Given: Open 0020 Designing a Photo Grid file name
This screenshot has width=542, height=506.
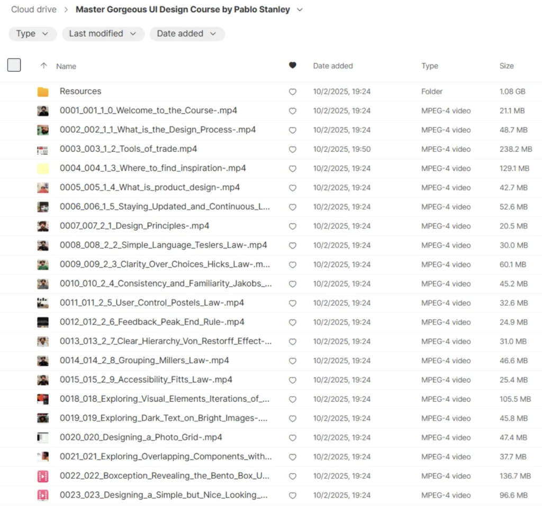Looking at the screenshot, I should coord(141,438).
